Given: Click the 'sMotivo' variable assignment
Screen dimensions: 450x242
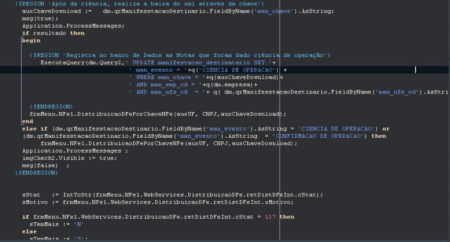Looking at the screenshot, I should coord(35,202).
